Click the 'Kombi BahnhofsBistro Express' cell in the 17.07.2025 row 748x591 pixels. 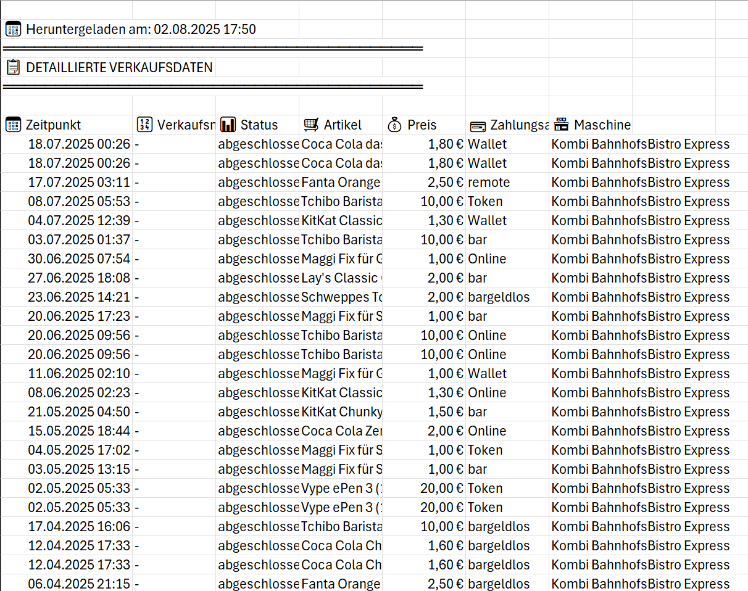pyautogui.click(x=641, y=183)
